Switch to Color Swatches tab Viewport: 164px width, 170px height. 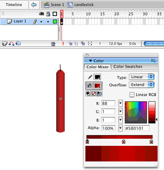(128, 67)
